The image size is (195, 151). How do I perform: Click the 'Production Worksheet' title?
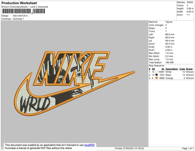click(x=19, y=3)
